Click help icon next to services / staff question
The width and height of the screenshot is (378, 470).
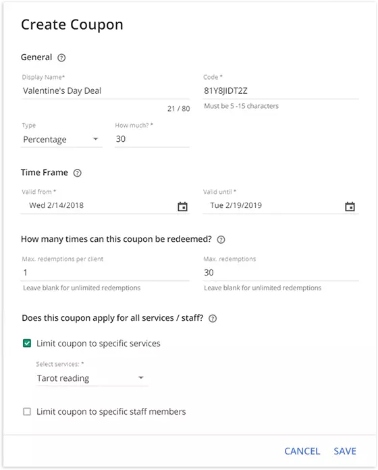(x=213, y=318)
